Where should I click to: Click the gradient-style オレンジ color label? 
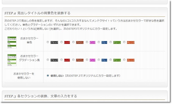tap(131, 60)
